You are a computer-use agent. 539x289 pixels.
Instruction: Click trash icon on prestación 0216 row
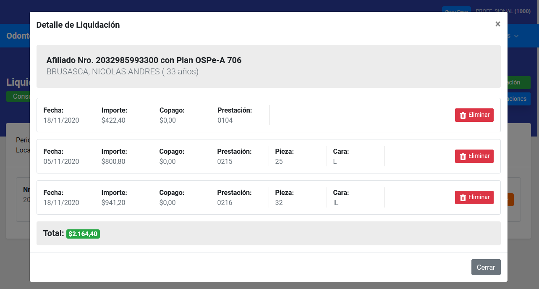click(x=463, y=198)
